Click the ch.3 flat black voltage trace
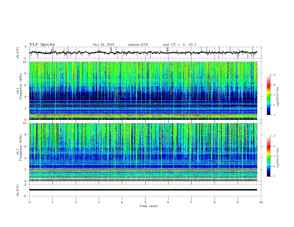294x227 pixels. point(143,190)
